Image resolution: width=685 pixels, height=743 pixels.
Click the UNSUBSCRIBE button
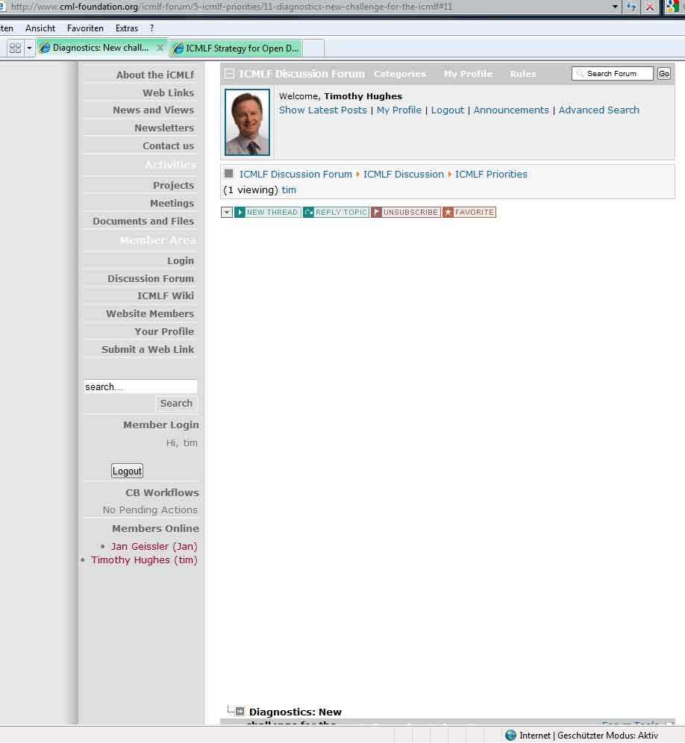(406, 213)
